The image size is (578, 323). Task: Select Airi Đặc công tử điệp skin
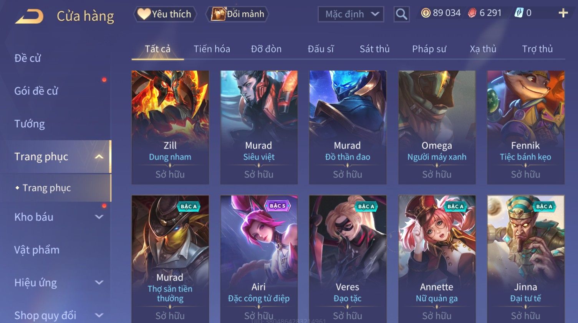(259, 259)
